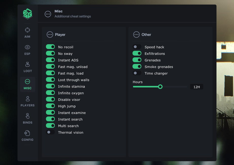The image size is (234, 165).
Task: Select the MISC tab in sidebar
Action: point(27,84)
